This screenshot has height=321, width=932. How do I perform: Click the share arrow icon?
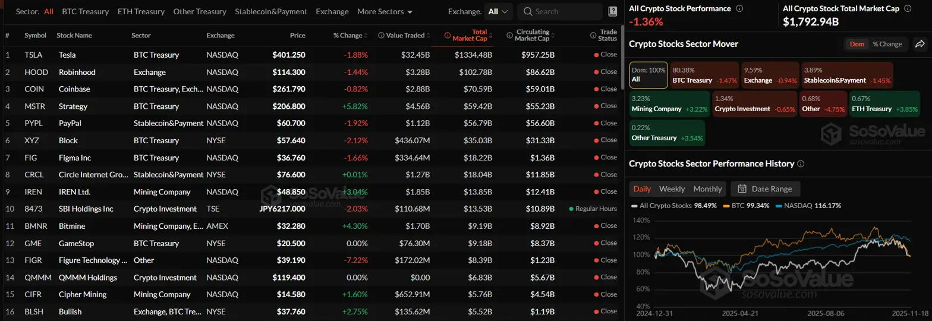click(920, 44)
